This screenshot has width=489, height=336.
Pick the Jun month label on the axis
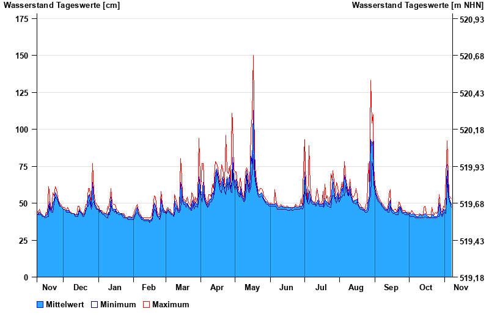tap(286, 287)
